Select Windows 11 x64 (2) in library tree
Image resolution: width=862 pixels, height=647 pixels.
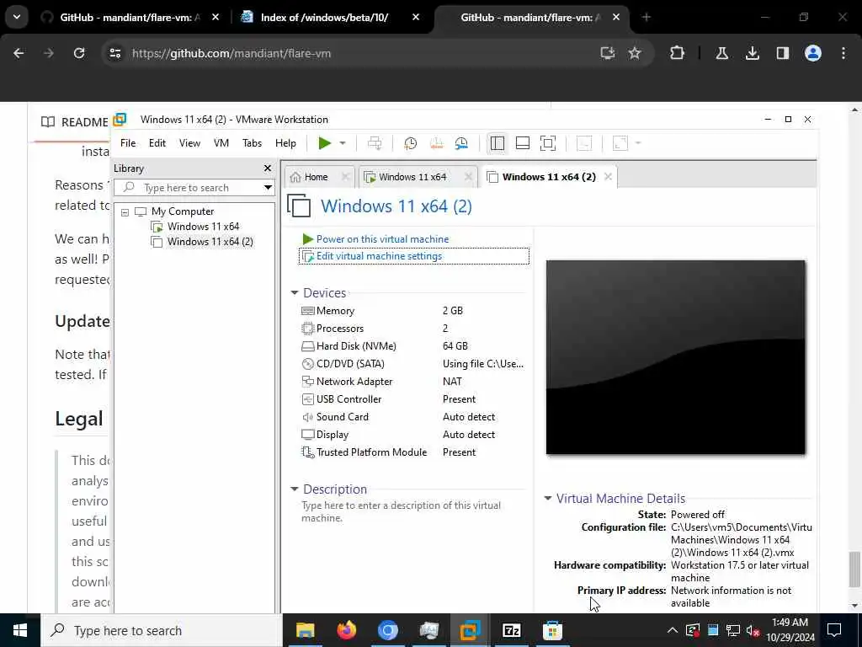[x=210, y=242]
